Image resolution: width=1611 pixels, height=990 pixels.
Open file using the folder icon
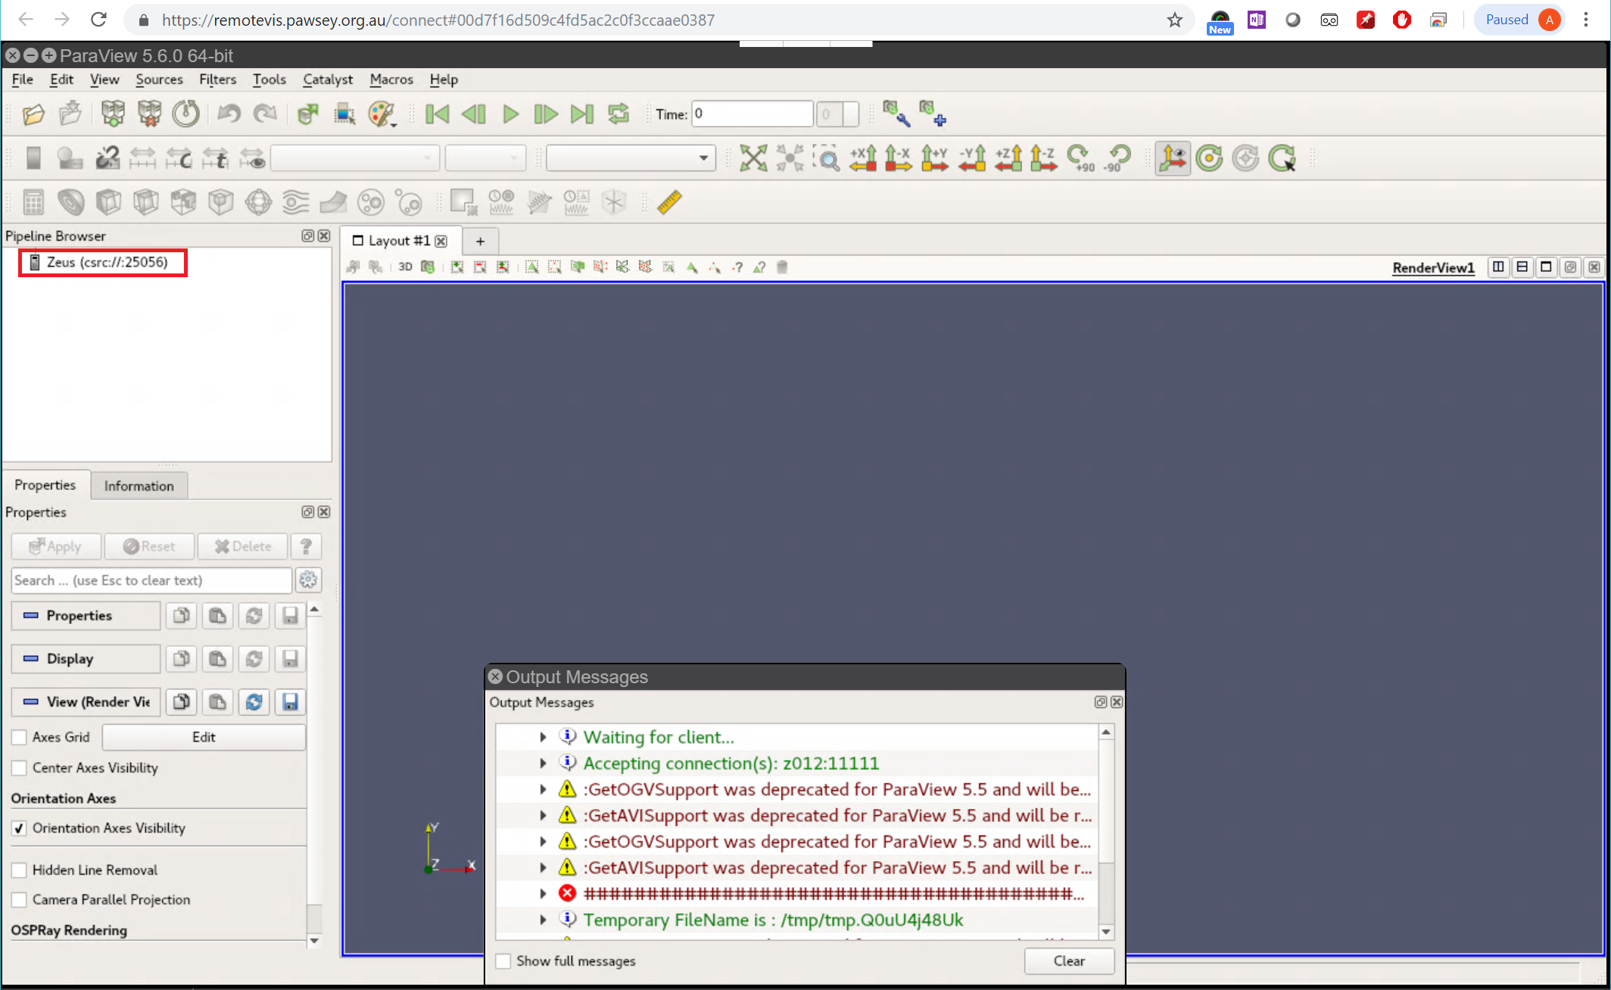click(33, 114)
